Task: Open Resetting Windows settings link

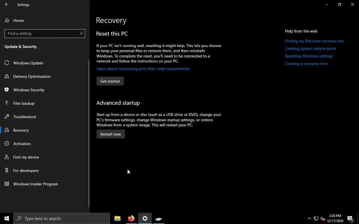Action: pyautogui.click(x=309, y=56)
